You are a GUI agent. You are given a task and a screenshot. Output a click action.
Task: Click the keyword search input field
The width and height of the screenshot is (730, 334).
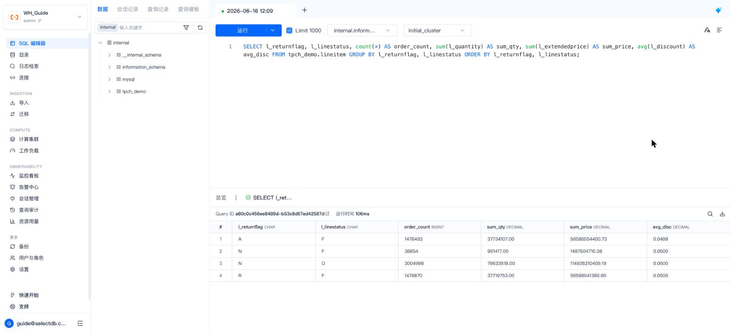pyautogui.click(x=149, y=27)
